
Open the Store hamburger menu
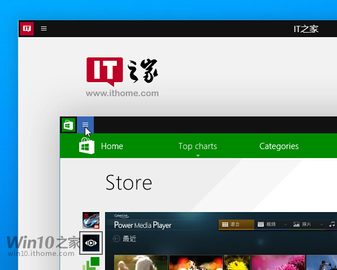click(x=85, y=125)
